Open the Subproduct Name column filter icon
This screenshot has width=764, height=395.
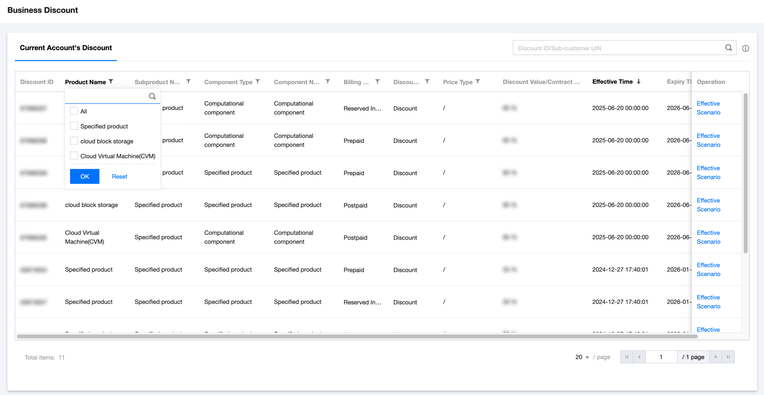(188, 81)
